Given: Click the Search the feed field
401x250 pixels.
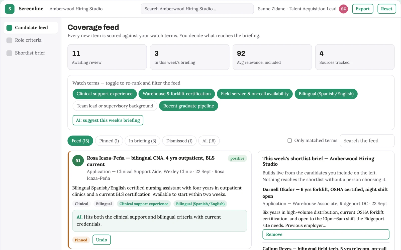Looking at the screenshot, I should [367, 141].
